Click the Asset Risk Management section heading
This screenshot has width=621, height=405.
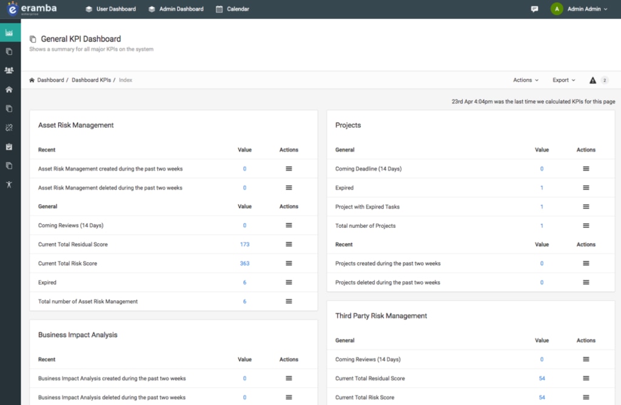point(76,125)
